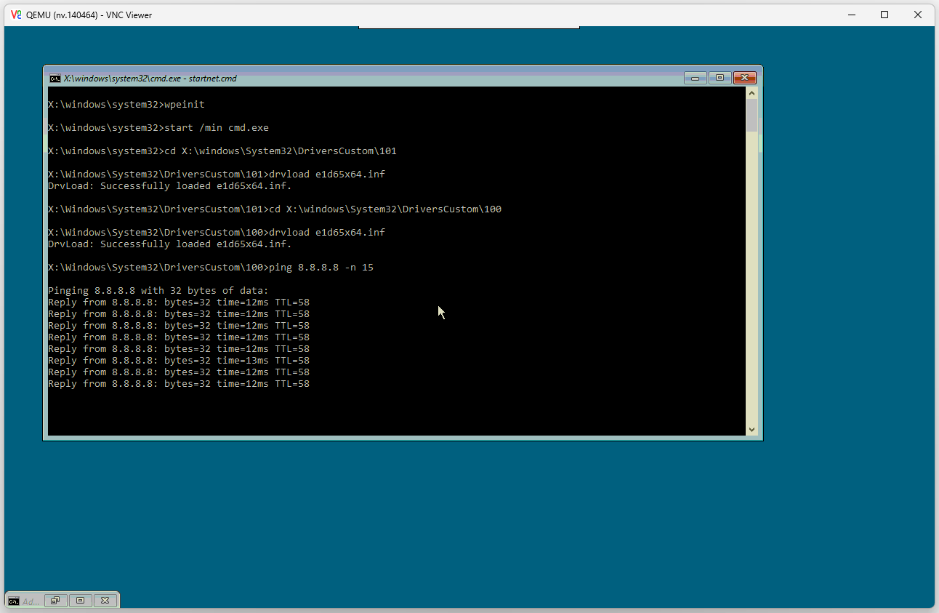Click the console vertical scrollbar thumb
Viewport: 939px width, 613px height.
tap(751, 116)
